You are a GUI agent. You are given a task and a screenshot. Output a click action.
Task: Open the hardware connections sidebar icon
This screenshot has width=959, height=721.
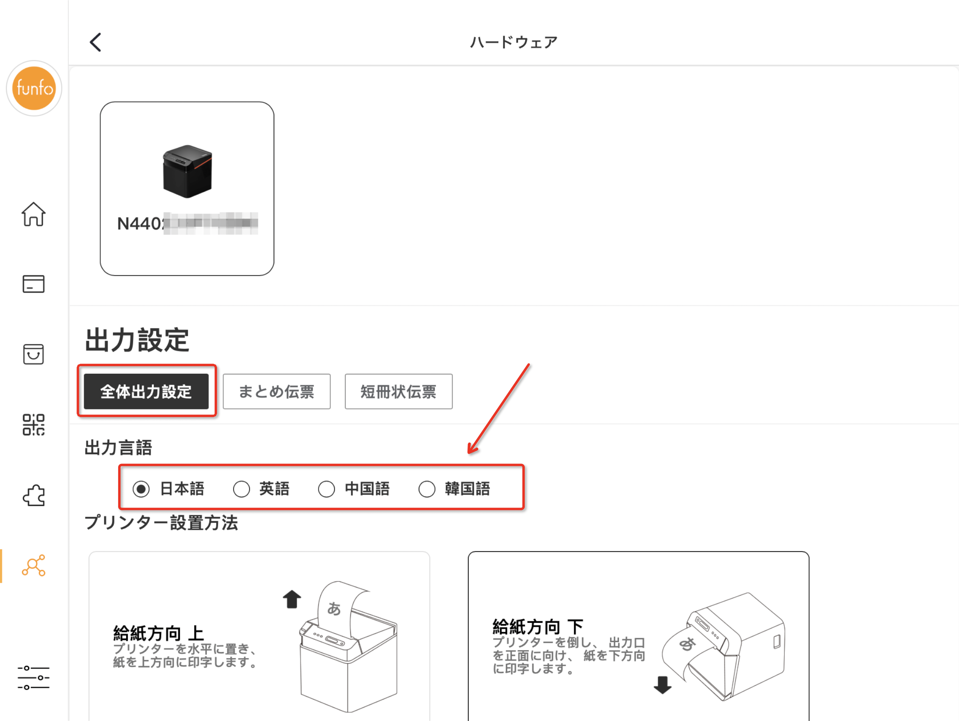[x=33, y=565]
